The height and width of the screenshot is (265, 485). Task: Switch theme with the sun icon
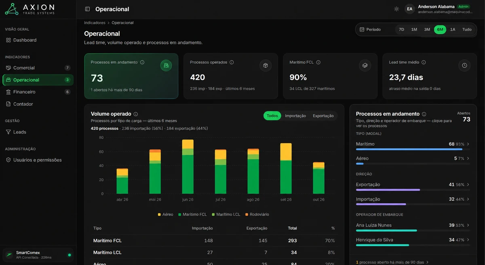396,9
